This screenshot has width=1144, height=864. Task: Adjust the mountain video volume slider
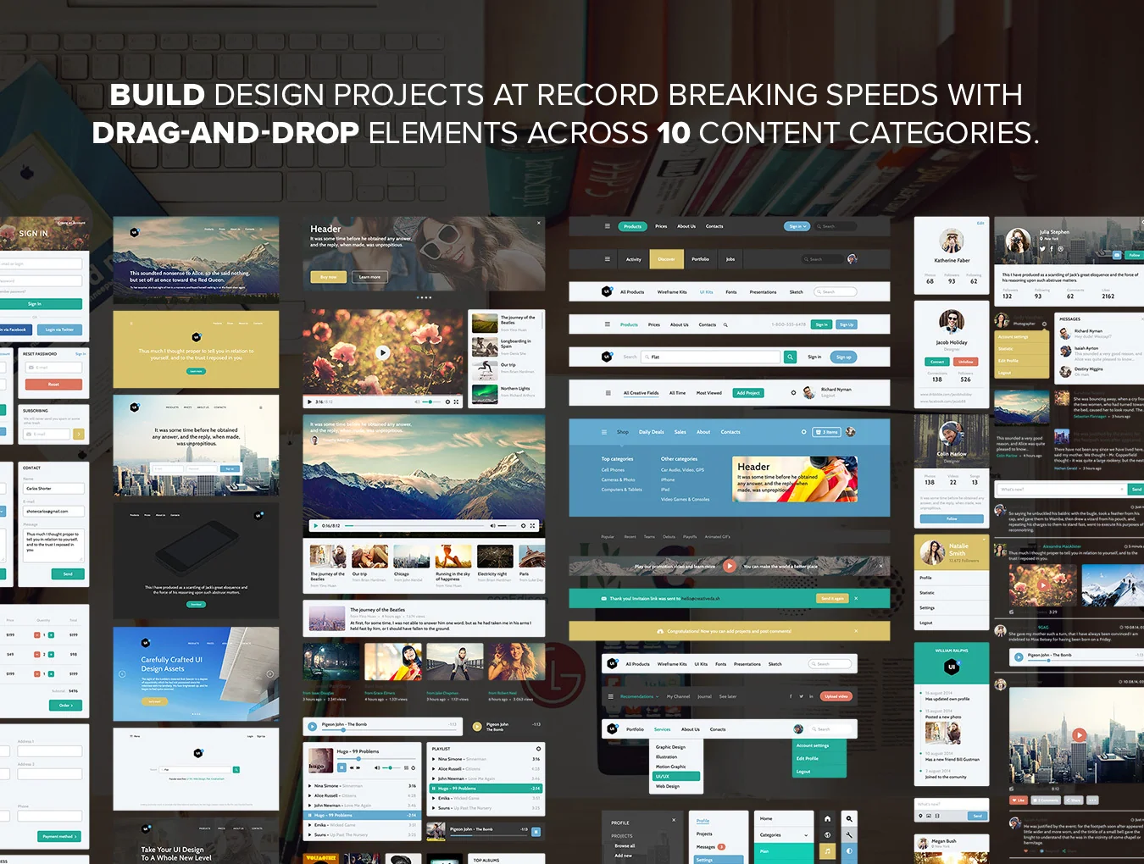(x=507, y=525)
